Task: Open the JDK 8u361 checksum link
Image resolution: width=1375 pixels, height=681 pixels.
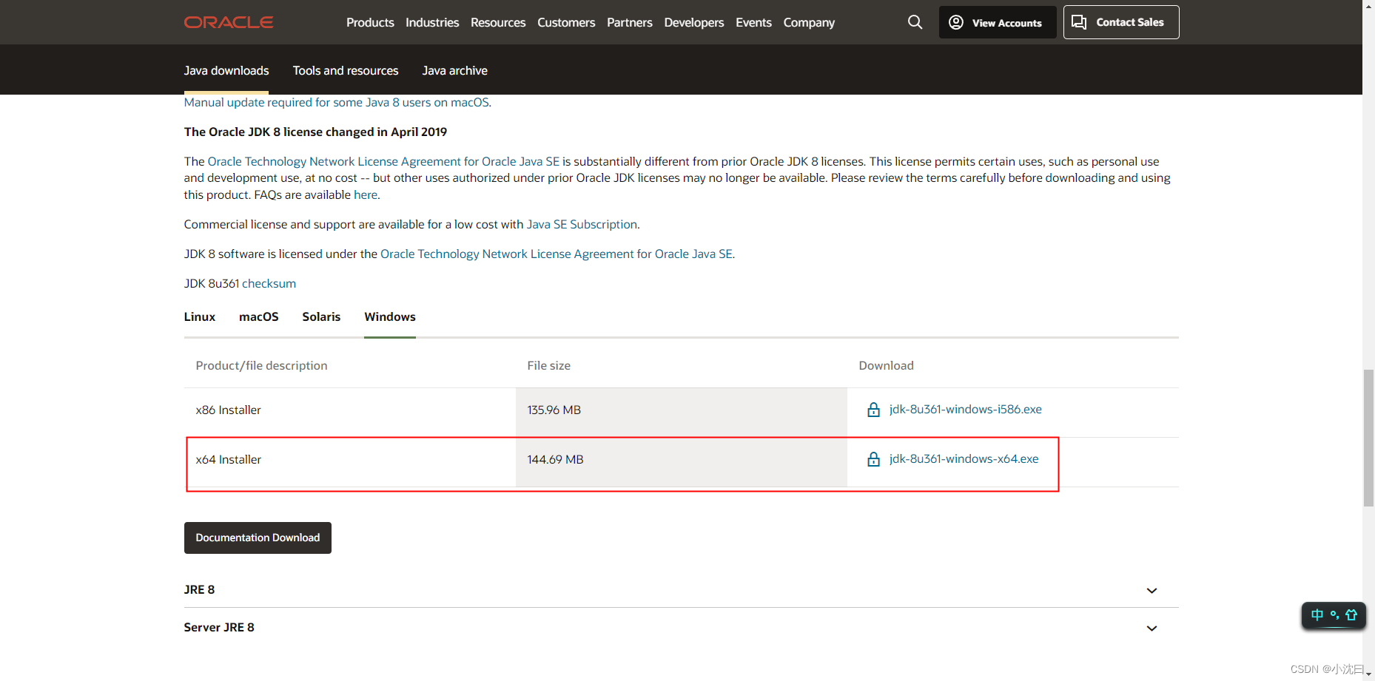Action: [269, 283]
